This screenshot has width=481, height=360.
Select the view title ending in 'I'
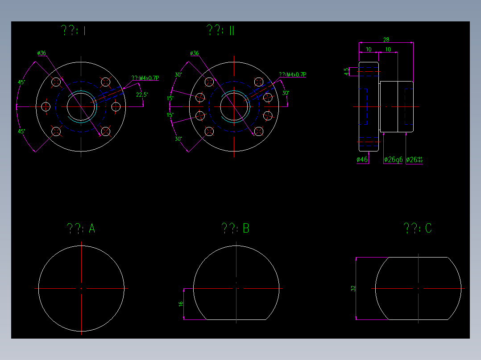tap(73, 30)
